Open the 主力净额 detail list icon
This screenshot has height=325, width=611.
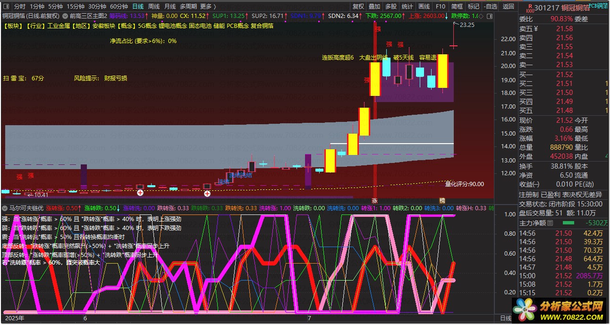[550, 223]
